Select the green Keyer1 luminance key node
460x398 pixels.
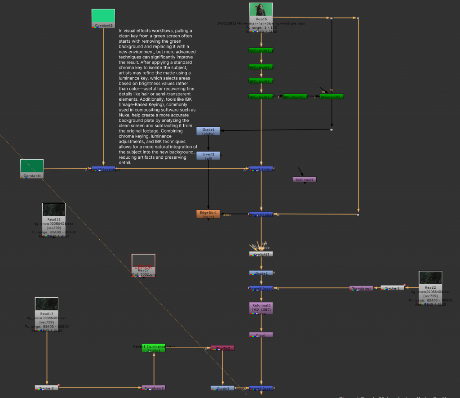pos(154,348)
